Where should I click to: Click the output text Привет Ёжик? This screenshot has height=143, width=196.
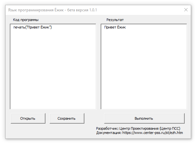point(115,27)
